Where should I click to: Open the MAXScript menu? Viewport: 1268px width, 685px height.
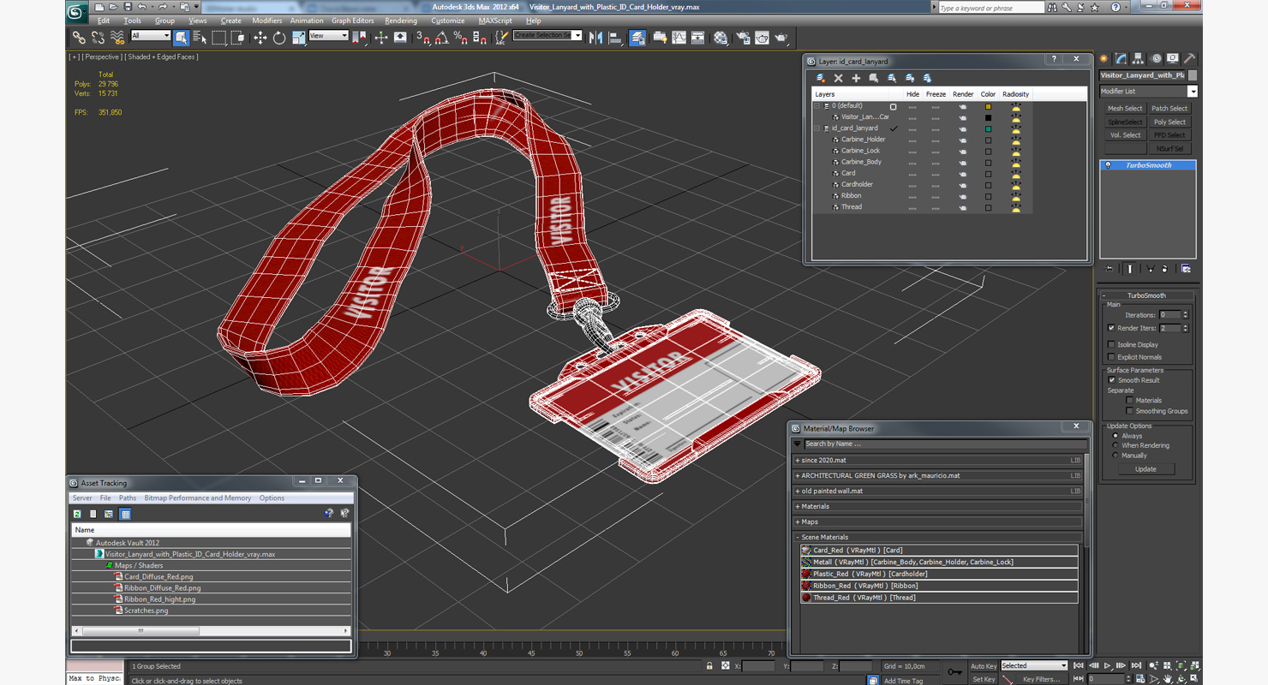tap(495, 21)
